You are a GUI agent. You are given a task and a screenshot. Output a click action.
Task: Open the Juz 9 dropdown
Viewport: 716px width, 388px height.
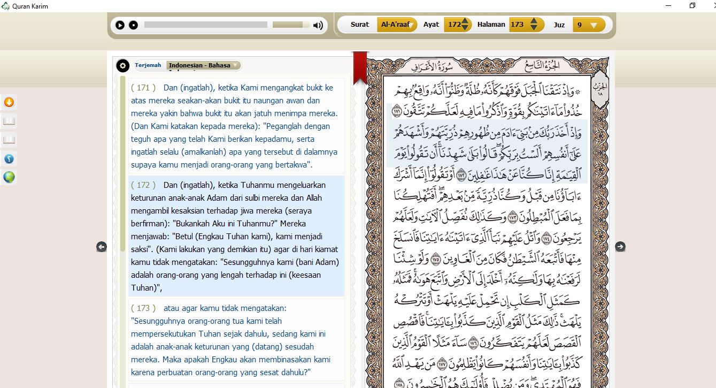pyautogui.click(x=589, y=25)
